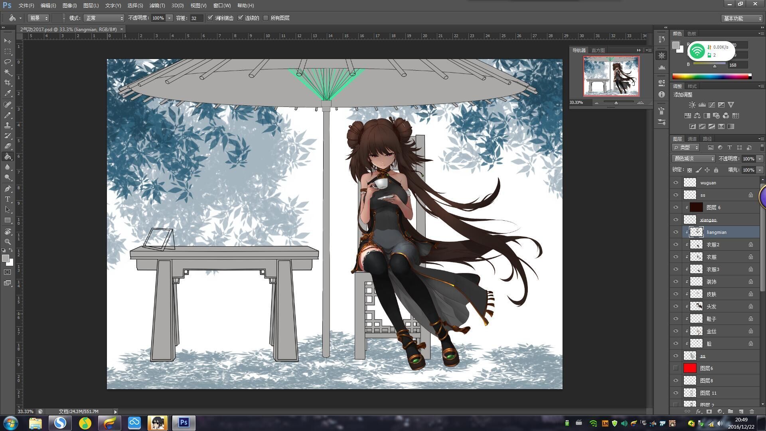Toggle the contiguous checkbox

click(x=241, y=18)
